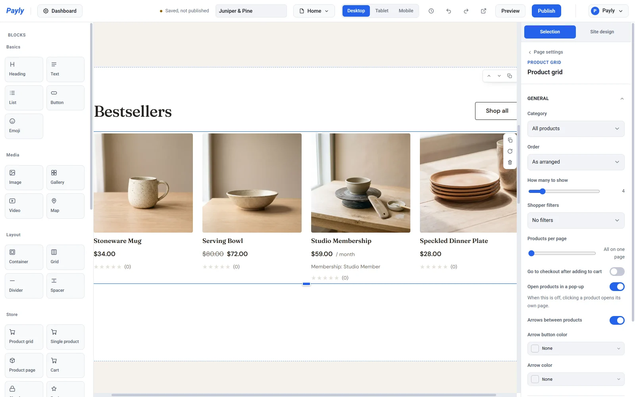Undo the last change
Screen dimensions: 635x397
pos(448,11)
